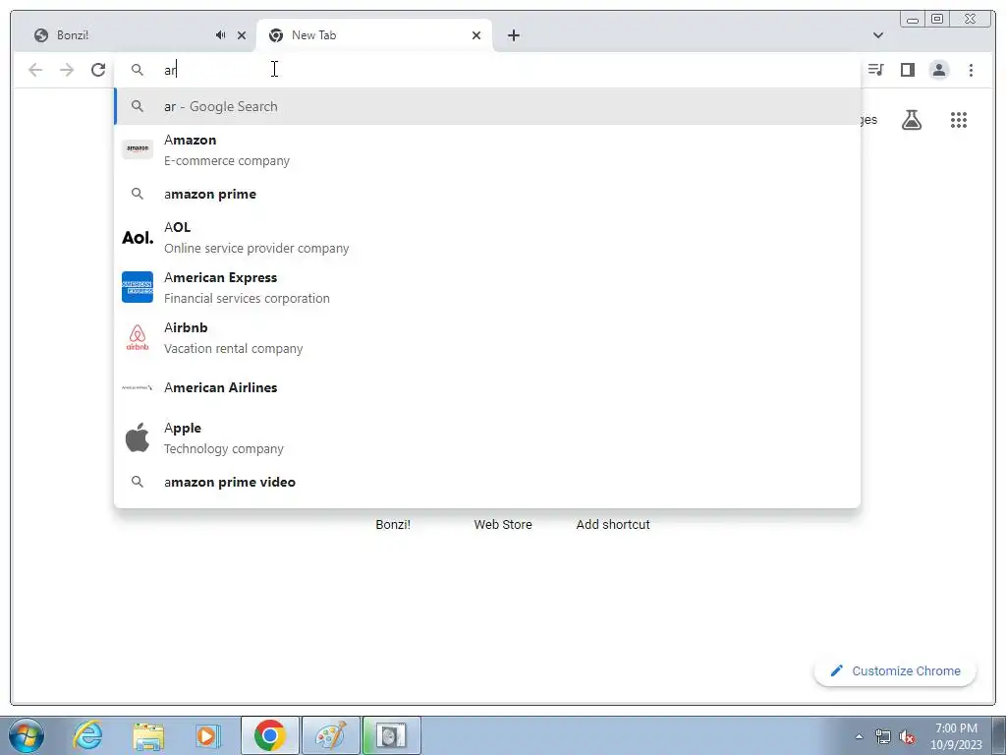
Task: Click the Airbnb logo thumbnail
Action: (x=138, y=338)
